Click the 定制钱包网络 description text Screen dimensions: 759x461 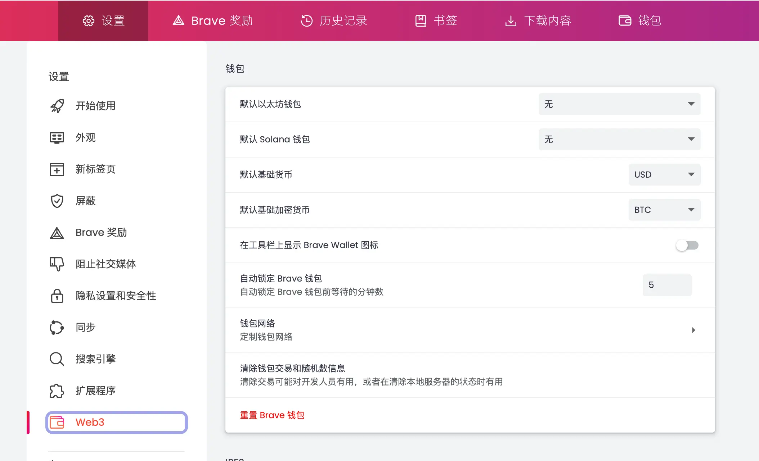coord(266,337)
